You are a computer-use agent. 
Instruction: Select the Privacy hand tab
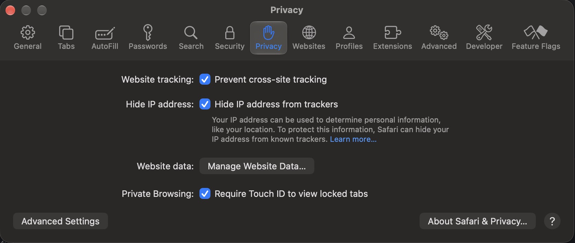coord(269,38)
